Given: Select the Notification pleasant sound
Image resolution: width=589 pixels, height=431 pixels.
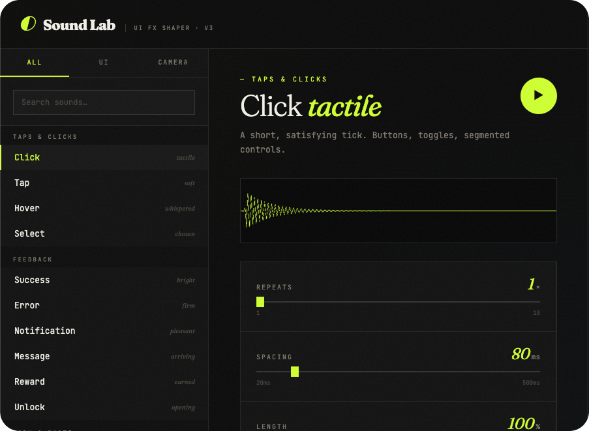Looking at the screenshot, I should [104, 331].
